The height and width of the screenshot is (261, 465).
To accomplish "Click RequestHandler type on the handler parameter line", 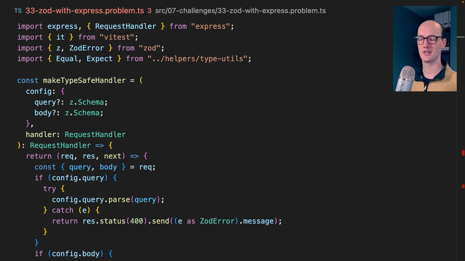I will pos(95,134).
